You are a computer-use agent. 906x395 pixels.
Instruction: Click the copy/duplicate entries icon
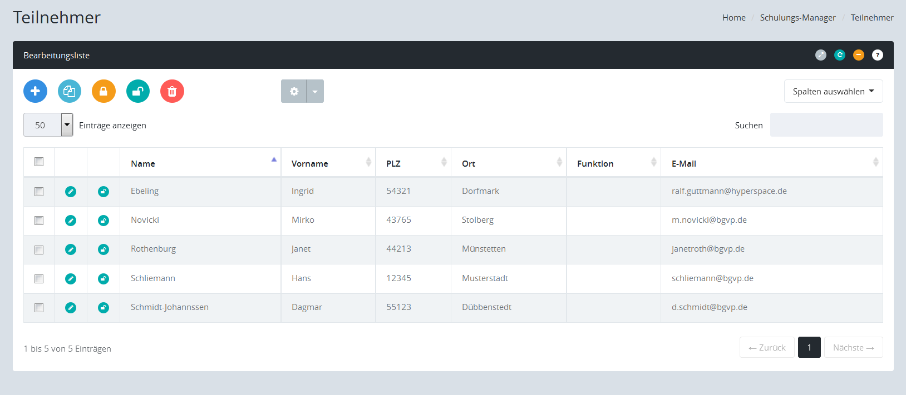pyautogui.click(x=70, y=91)
